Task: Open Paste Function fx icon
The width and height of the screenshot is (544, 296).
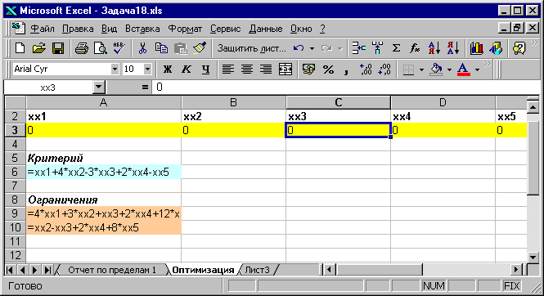Action: tap(415, 48)
